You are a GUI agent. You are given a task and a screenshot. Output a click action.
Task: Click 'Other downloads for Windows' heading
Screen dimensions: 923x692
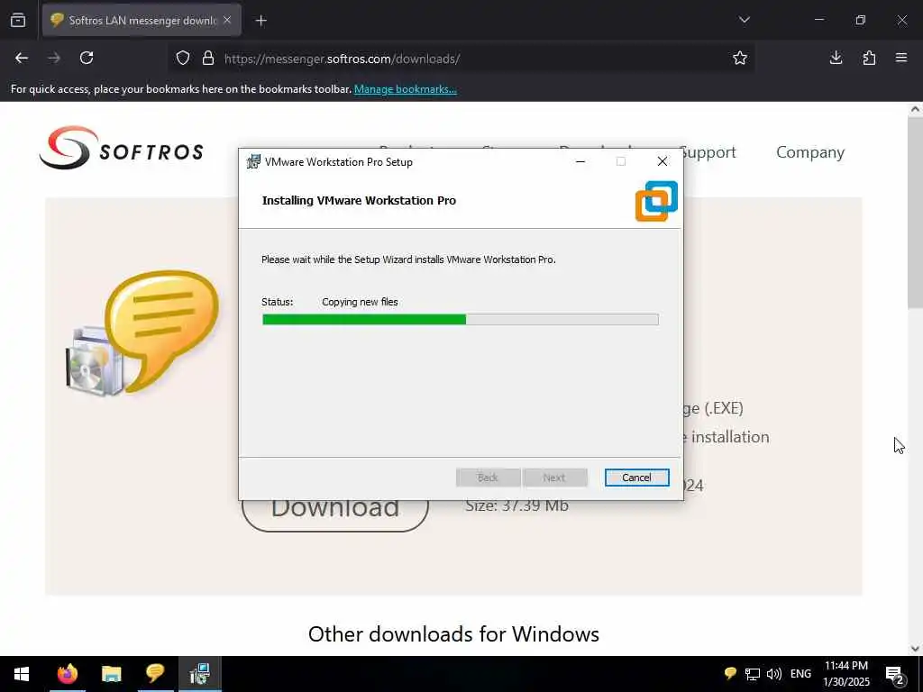(454, 634)
